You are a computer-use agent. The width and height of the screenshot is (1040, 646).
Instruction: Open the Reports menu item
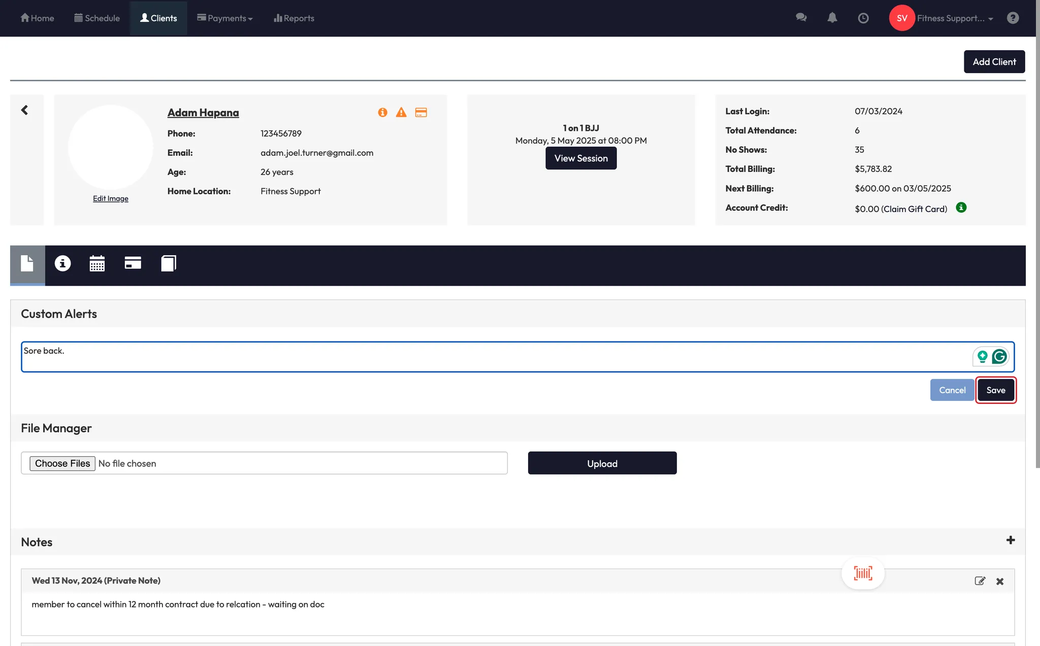click(294, 18)
